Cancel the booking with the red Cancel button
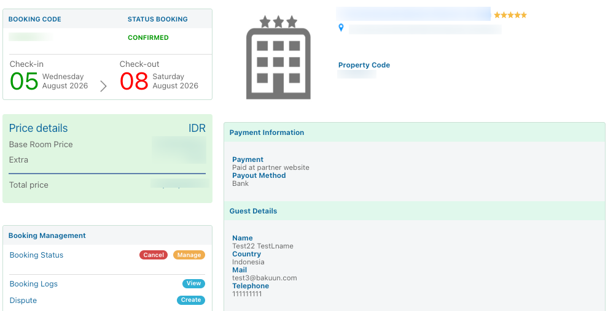This screenshot has width=608, height=311. coord(154,255)
